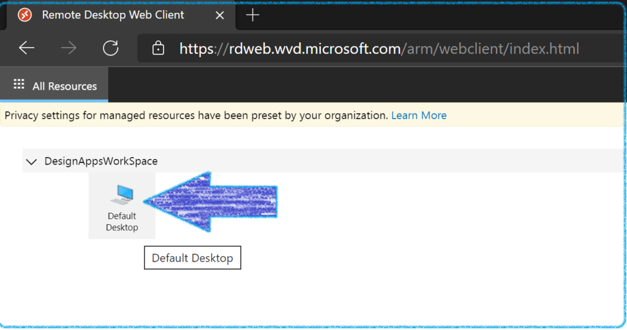Open a new browser tab

(252, 15)
